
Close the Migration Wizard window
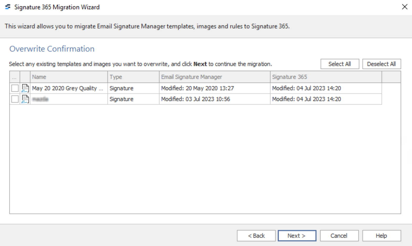pyautogui.click(x=405, y=7)
